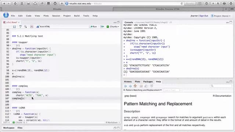Image resolution: width=235 pixels, height=132 pixels.
Task: Open the R Markdown file type selector
Action: tap(113, 122)
